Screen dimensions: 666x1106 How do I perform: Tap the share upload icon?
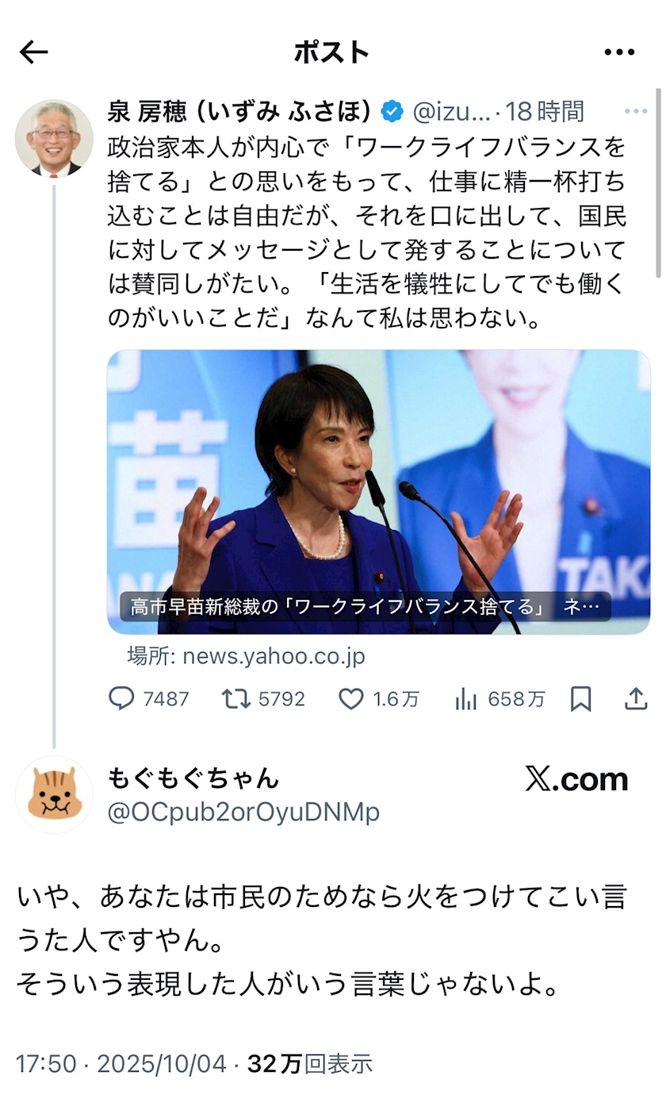coord(636,699)
